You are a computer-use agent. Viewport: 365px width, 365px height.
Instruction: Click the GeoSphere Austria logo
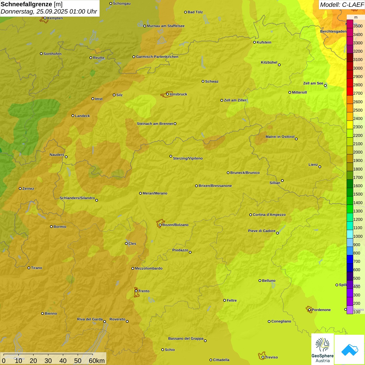coord(323,349)
